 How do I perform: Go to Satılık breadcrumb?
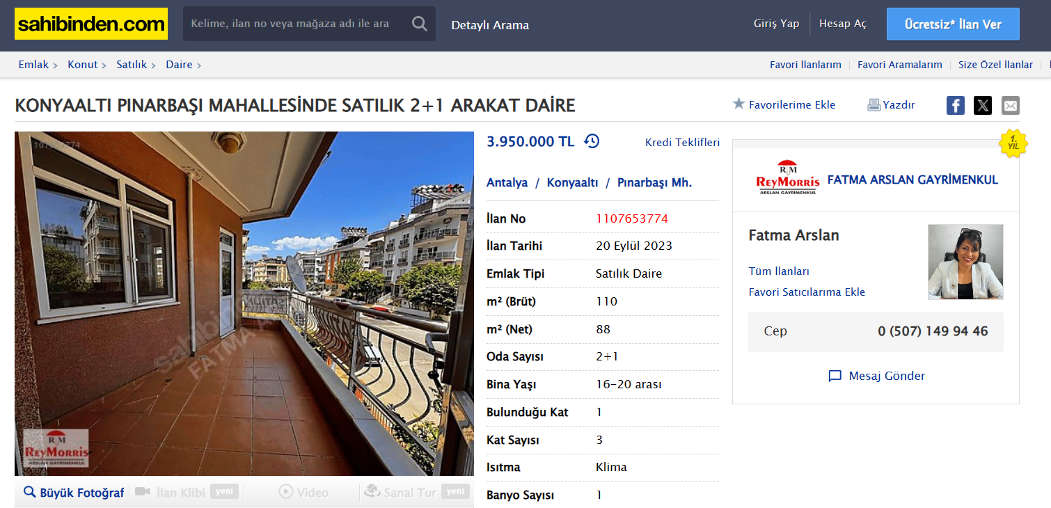(132, 65)
